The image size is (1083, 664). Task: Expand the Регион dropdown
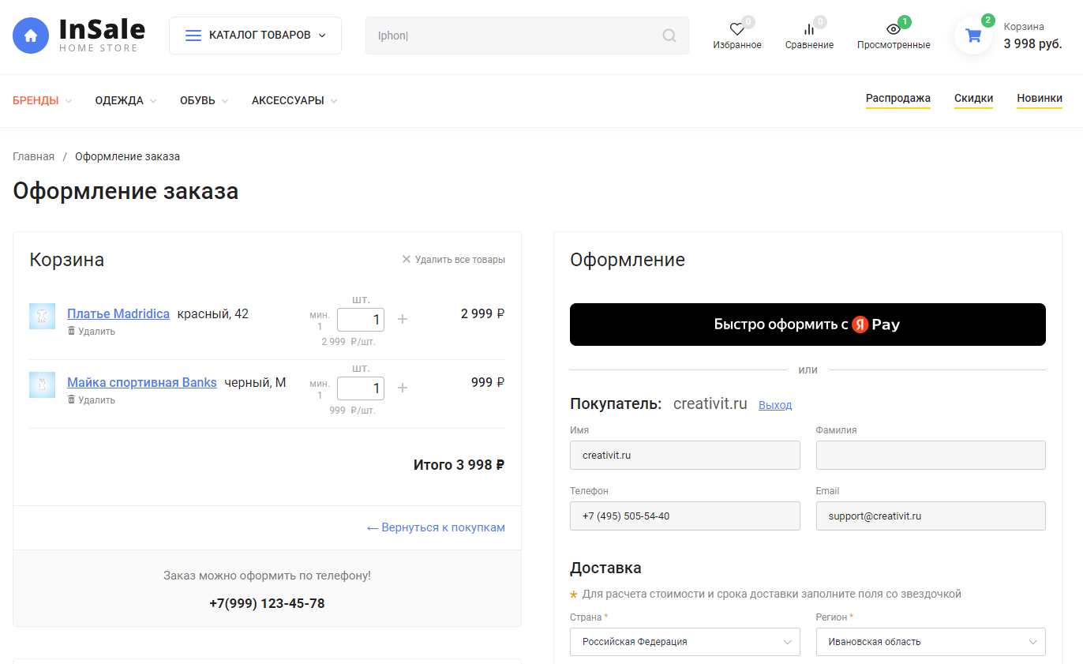(x=930, y=642)
